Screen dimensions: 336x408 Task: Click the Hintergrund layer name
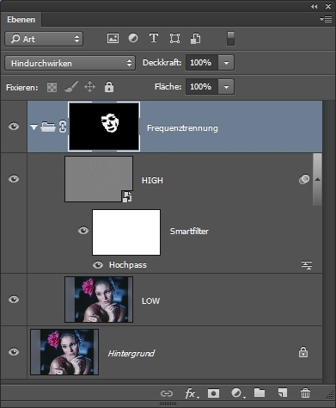(131, 354)
